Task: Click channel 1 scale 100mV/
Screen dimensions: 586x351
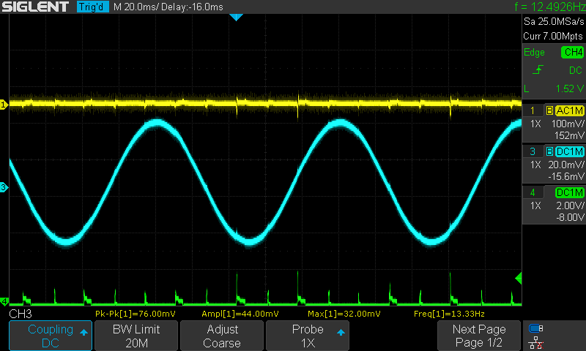Action: (x=568, y=124)
